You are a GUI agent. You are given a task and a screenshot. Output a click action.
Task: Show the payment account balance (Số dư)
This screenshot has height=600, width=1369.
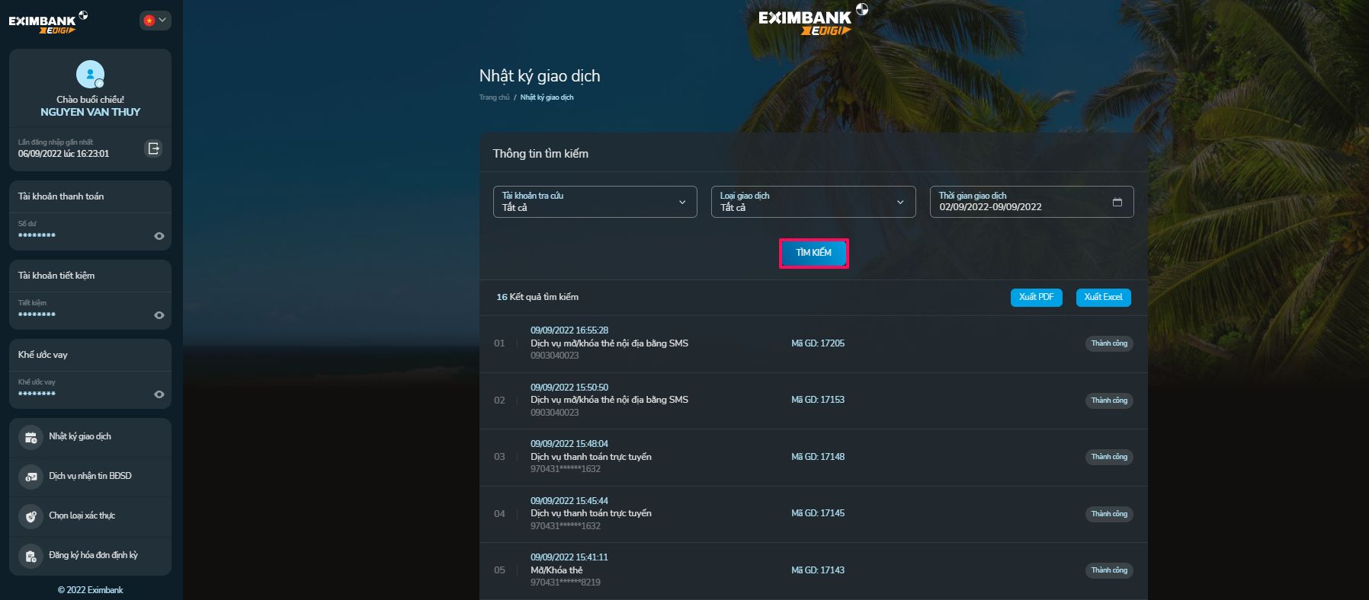coord(159,236)
